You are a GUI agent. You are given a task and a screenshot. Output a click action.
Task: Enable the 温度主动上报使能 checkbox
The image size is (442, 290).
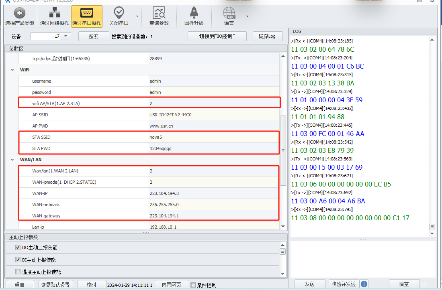pyautogui.click(x=18, y=272)
